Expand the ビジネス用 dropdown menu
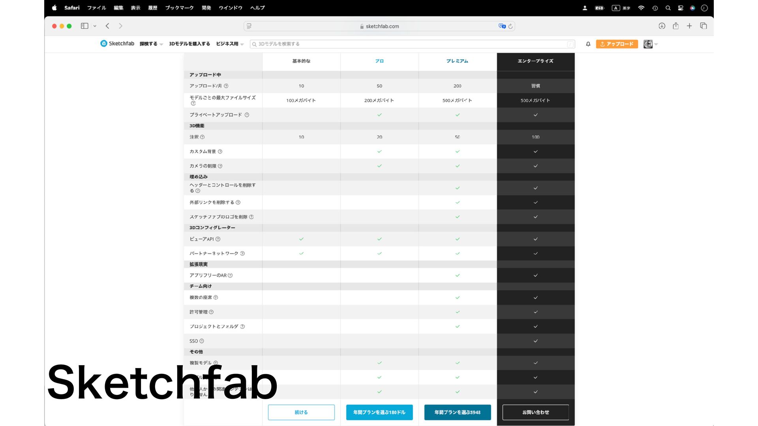The image size is (758, 426). coord(230,44)
